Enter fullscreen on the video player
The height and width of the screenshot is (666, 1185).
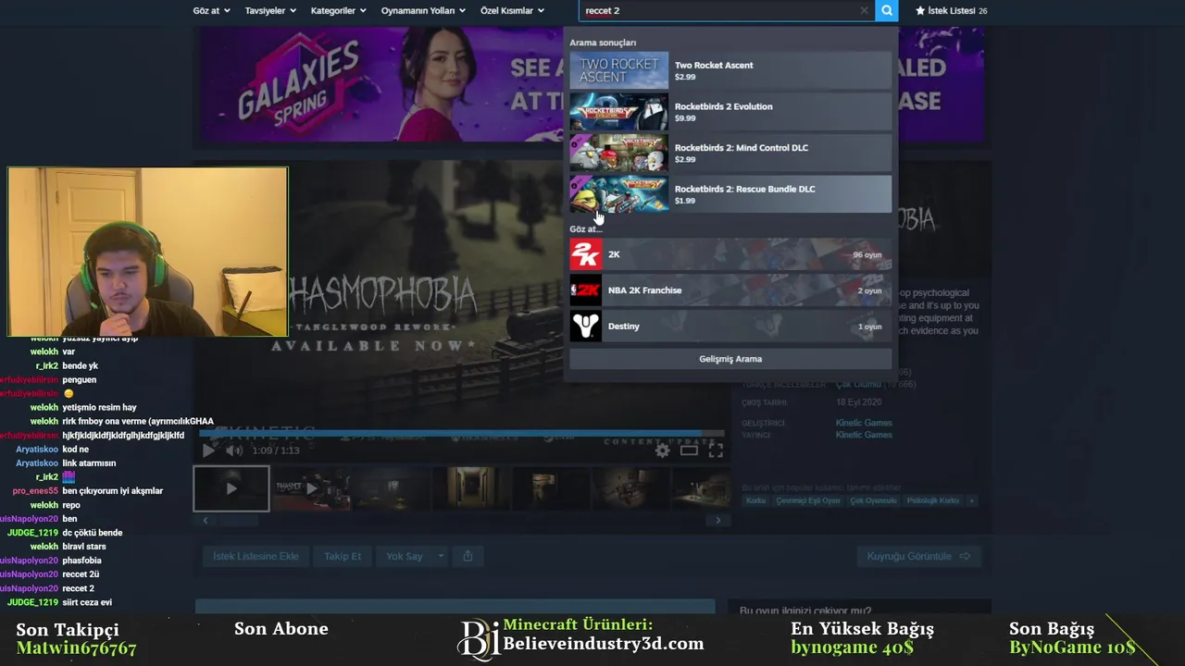(x=716, y=450)
